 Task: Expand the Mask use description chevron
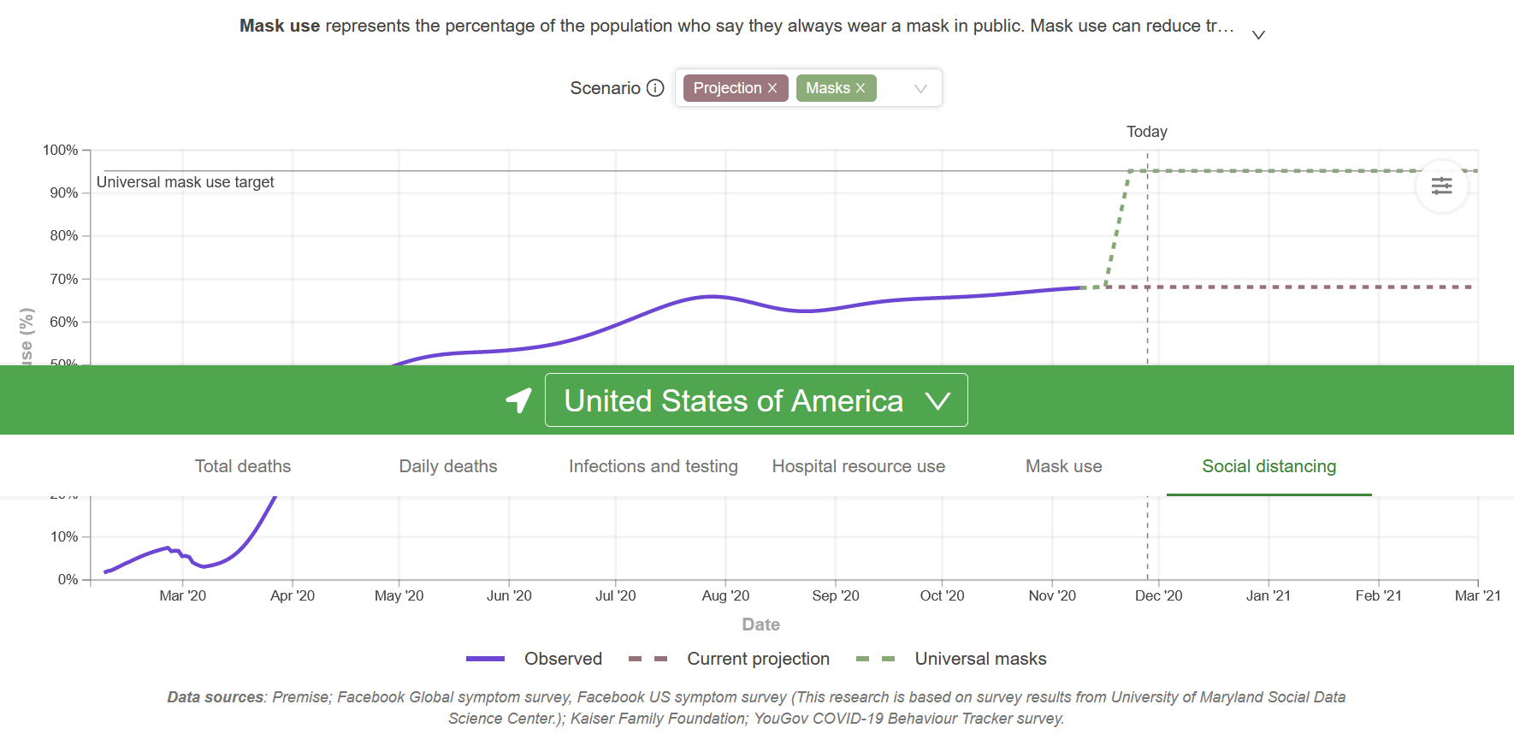click(1258, 34)
